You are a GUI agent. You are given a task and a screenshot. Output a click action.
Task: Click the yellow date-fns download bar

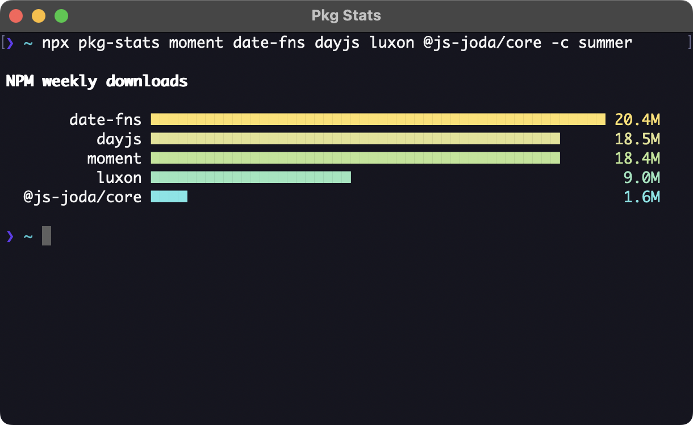[378, 119]
